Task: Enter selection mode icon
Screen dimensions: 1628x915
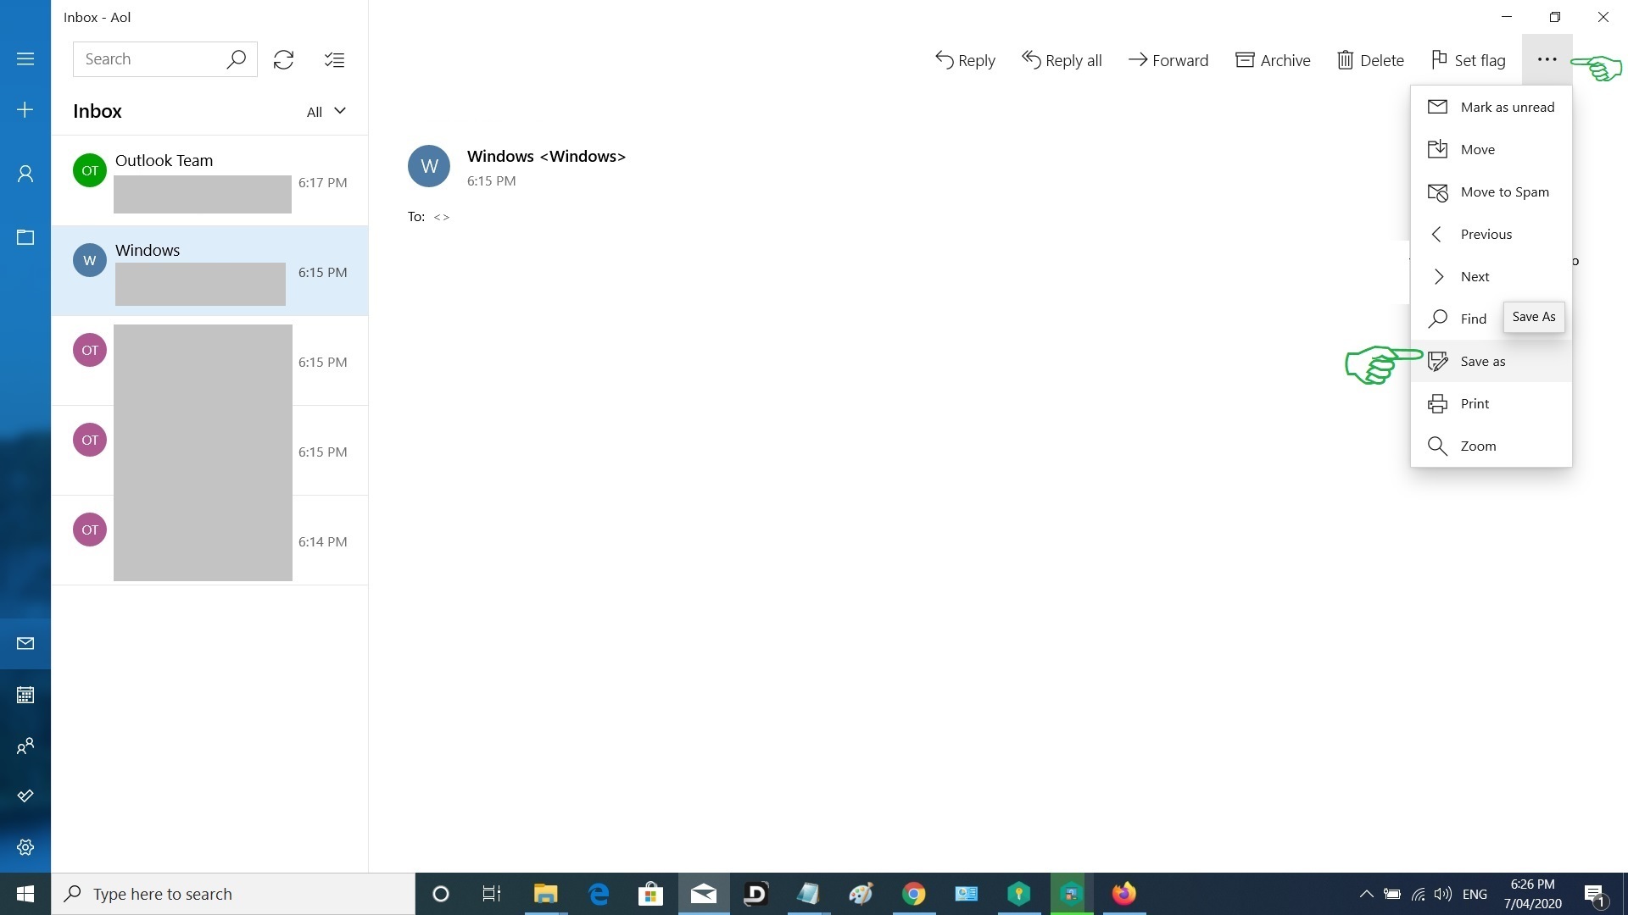Action: click(334, 59)
